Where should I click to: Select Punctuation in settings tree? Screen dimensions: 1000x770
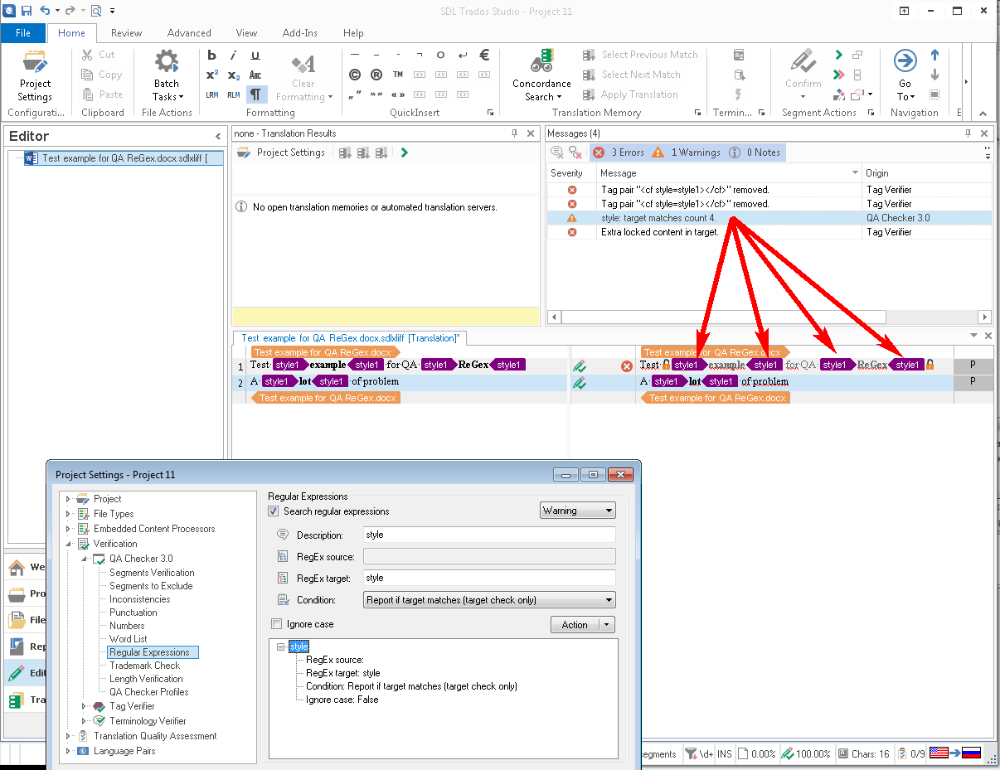click(133, 613)
